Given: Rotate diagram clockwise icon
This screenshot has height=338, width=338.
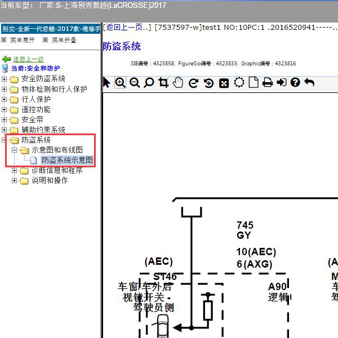Looking at the screenshot, I should (x=194, y=83).
